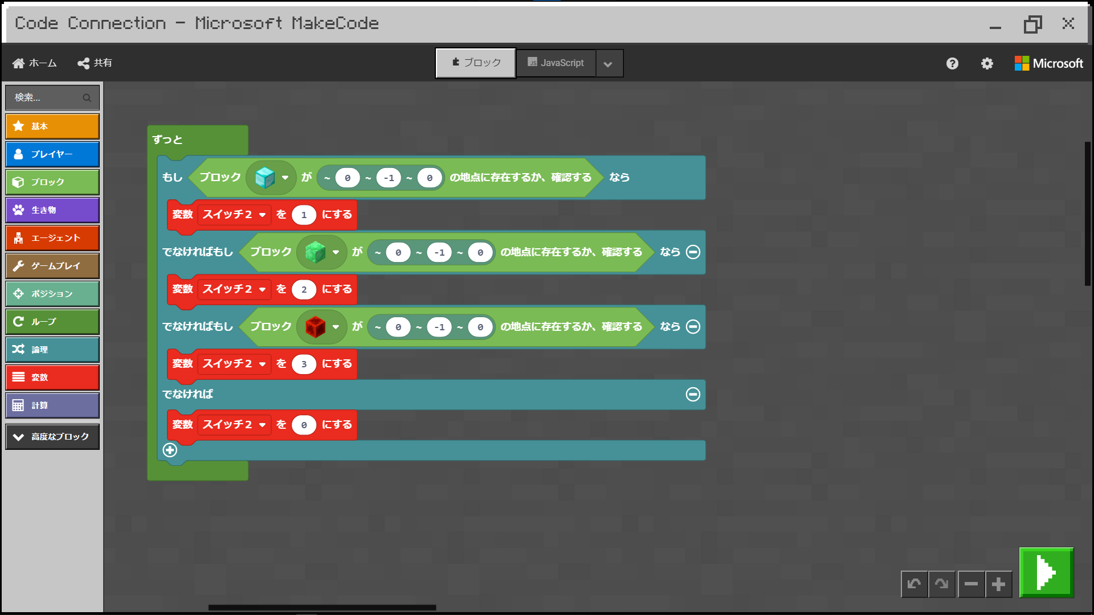Open the ループ category
The image size is (1094, 615).
point(52,321)
